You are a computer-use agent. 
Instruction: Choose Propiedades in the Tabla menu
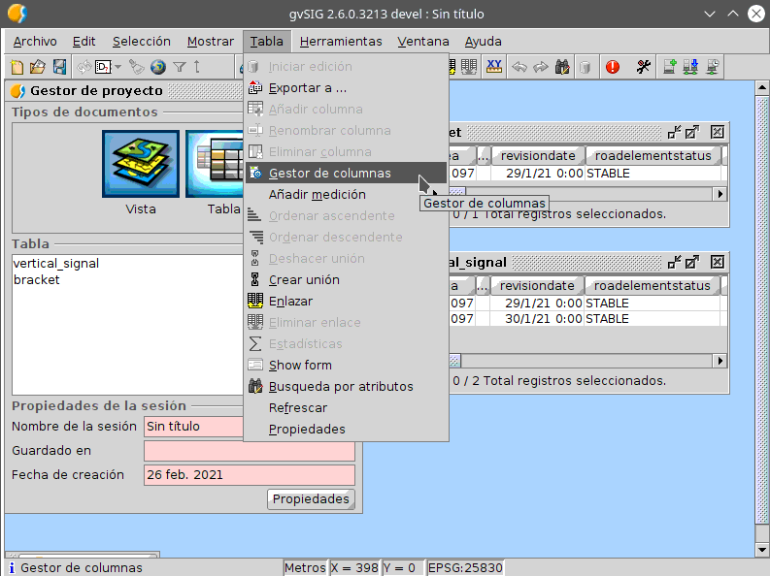click(347, 429)
